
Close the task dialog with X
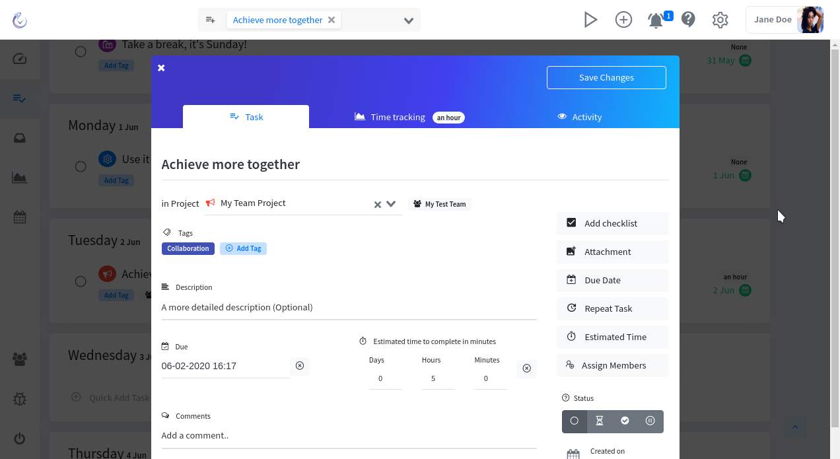pyautogui.click(x=161, y=67)
